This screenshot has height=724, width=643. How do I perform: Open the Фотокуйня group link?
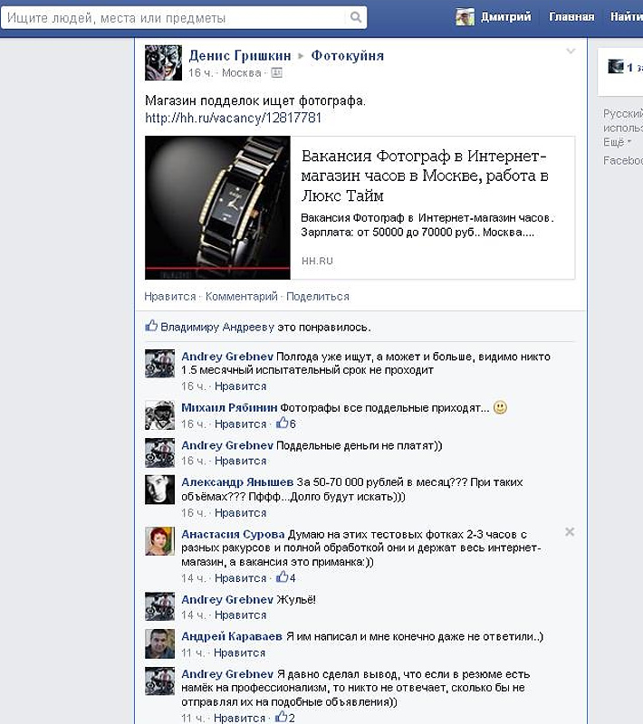[348, 56]
